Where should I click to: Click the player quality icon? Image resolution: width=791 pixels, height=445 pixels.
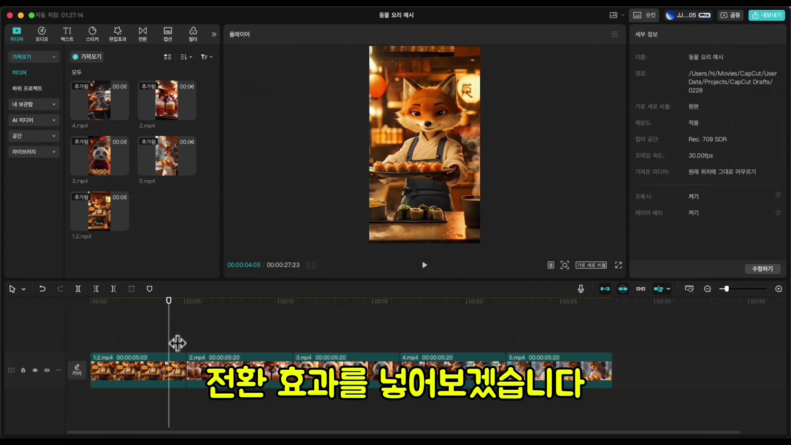tap(550, 265)
